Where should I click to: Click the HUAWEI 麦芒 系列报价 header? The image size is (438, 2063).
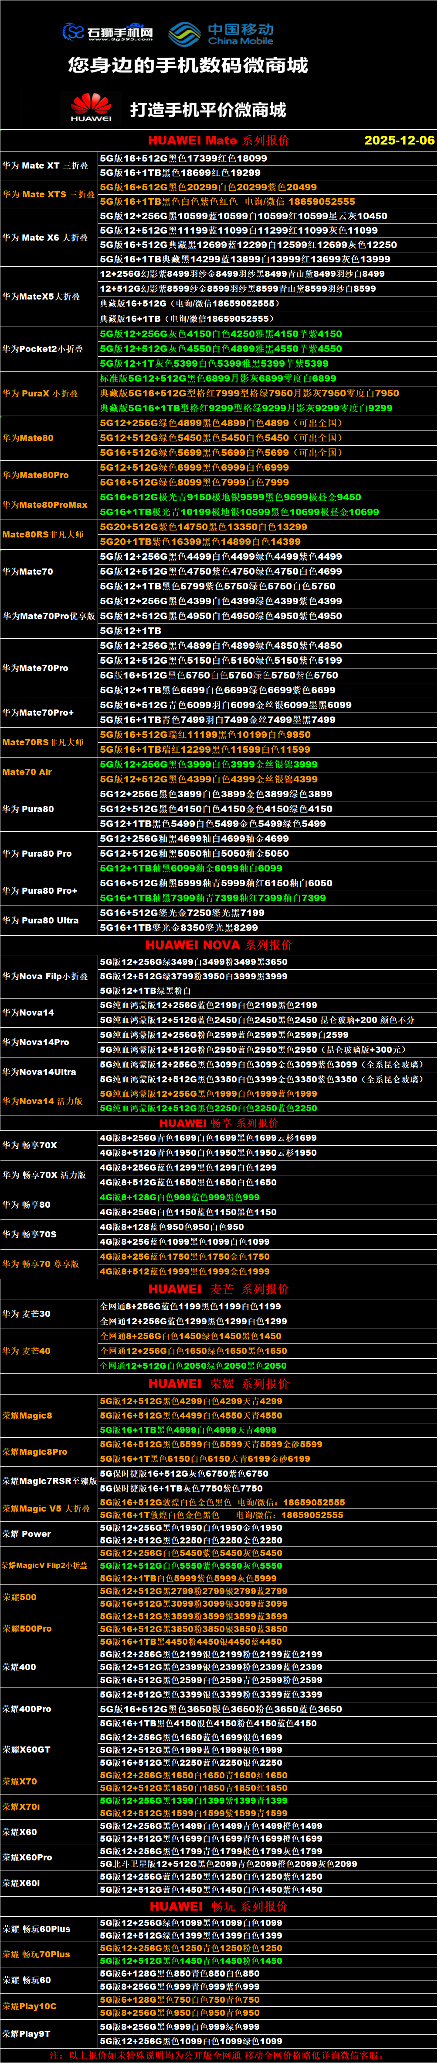(x=218, y=1289)
